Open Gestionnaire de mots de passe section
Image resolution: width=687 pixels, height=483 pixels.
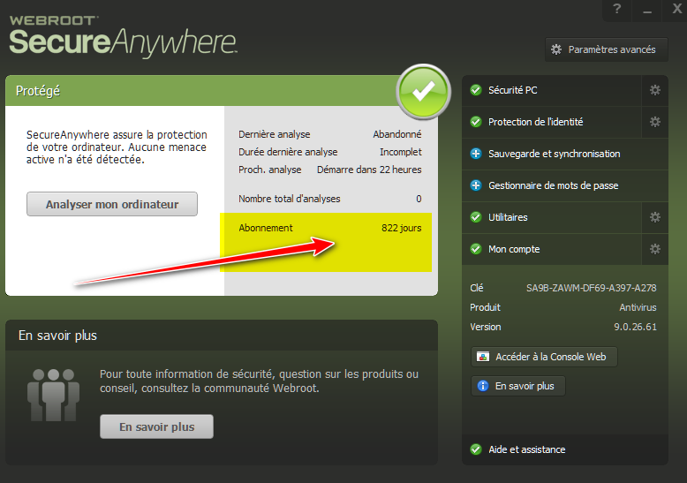coord(565,185)
